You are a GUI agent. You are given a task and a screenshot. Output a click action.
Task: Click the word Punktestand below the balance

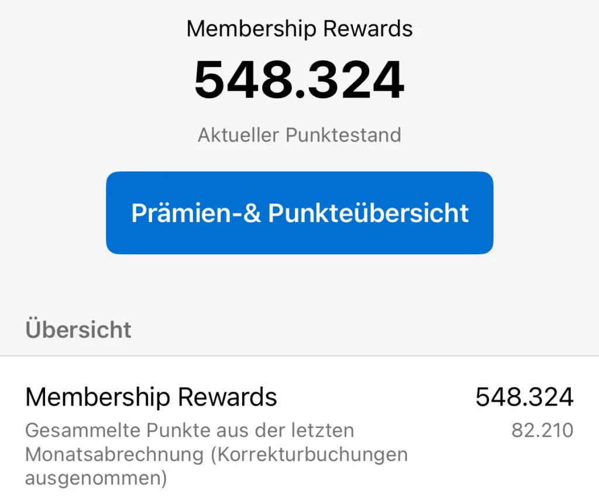343,135
